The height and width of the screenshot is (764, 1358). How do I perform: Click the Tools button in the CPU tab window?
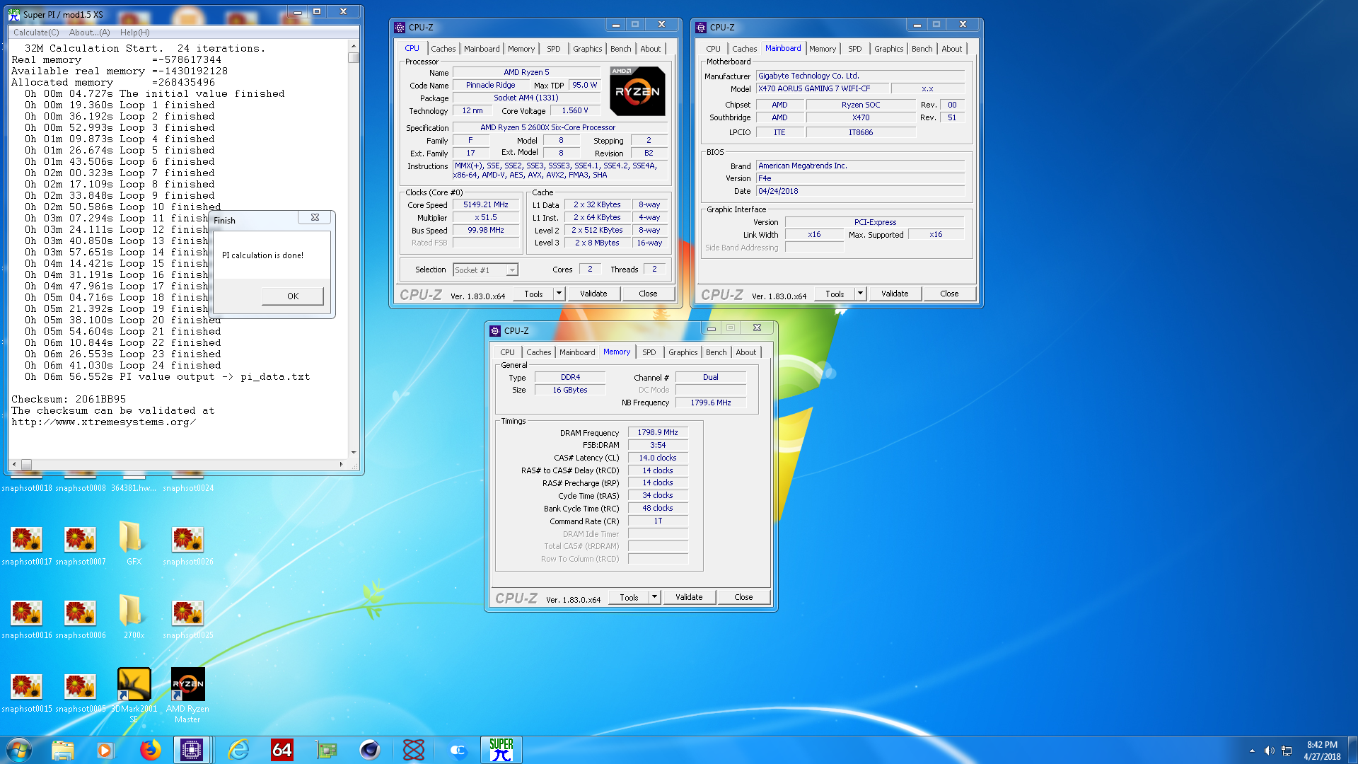click(533, 294)
